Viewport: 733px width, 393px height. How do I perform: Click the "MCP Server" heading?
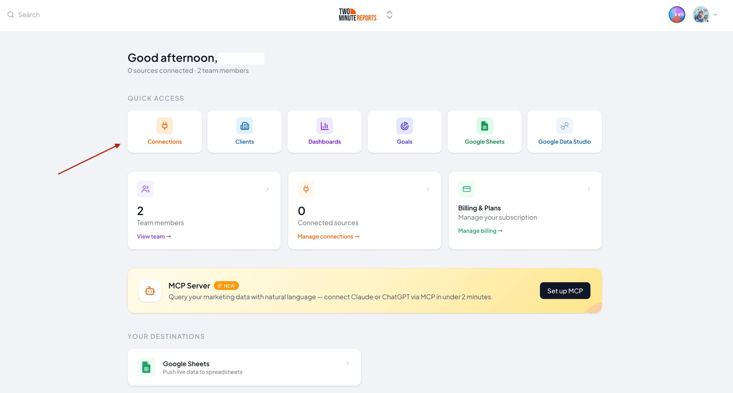tap(189, 286)
